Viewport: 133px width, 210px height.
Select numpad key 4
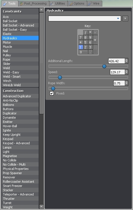point(81,42)
